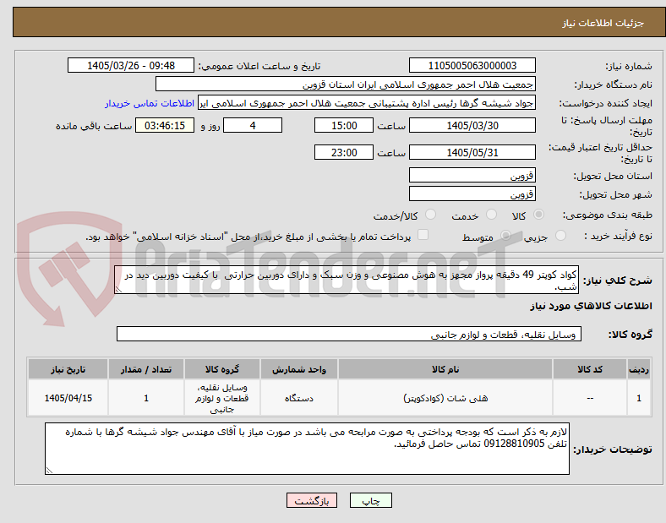This screenshot has width=666, height=523.
Task: Click the need number field 1105005063000003
Action: (x=472, y=65)
